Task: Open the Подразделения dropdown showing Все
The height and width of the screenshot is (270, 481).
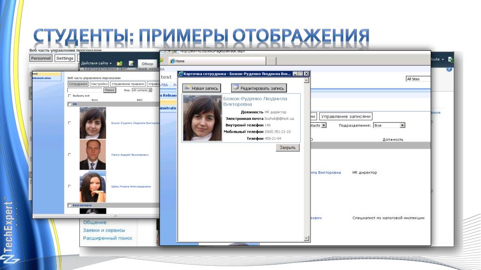Action: pyautogui.click(x=389, y=125)
